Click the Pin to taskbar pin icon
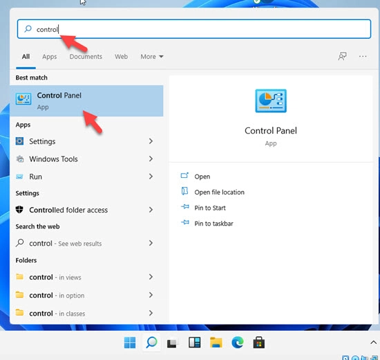 pos(185,222)
